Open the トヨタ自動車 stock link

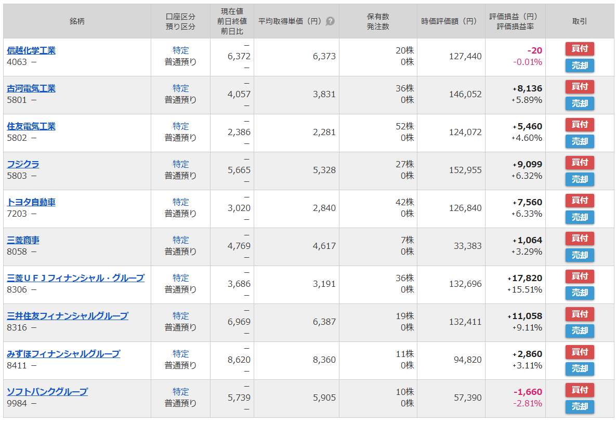click(x=31, y=202)
